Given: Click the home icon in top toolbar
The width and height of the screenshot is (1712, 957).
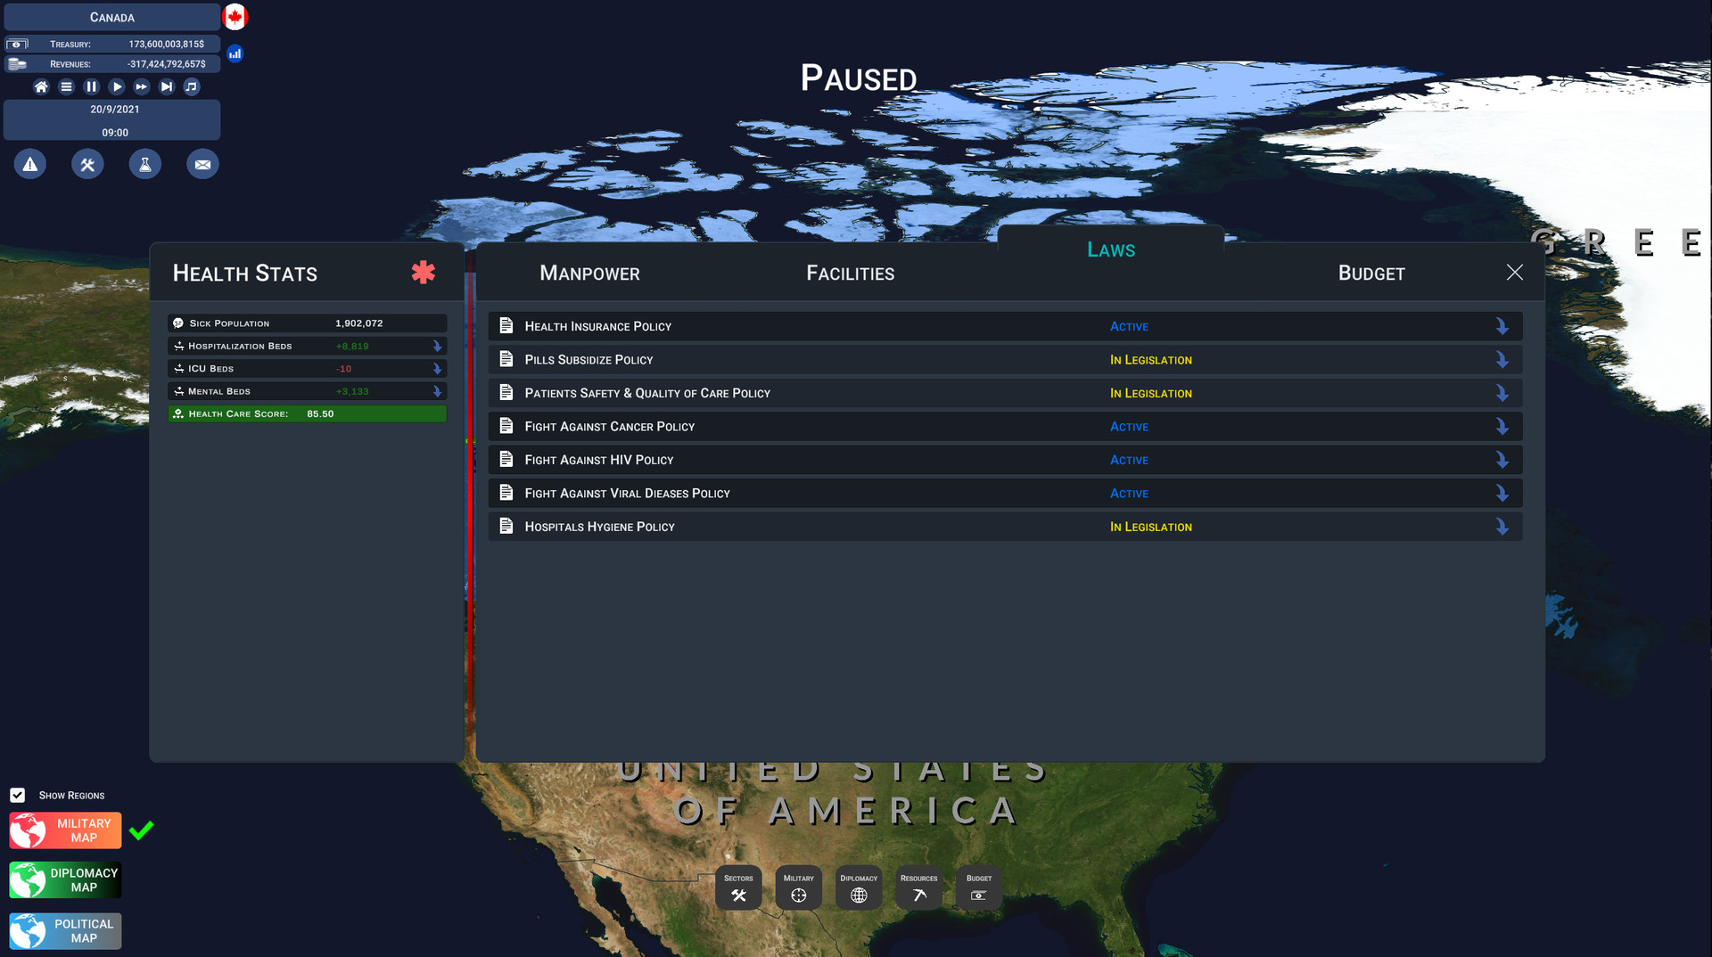Looking at the screenshot, I should point(41,86).
